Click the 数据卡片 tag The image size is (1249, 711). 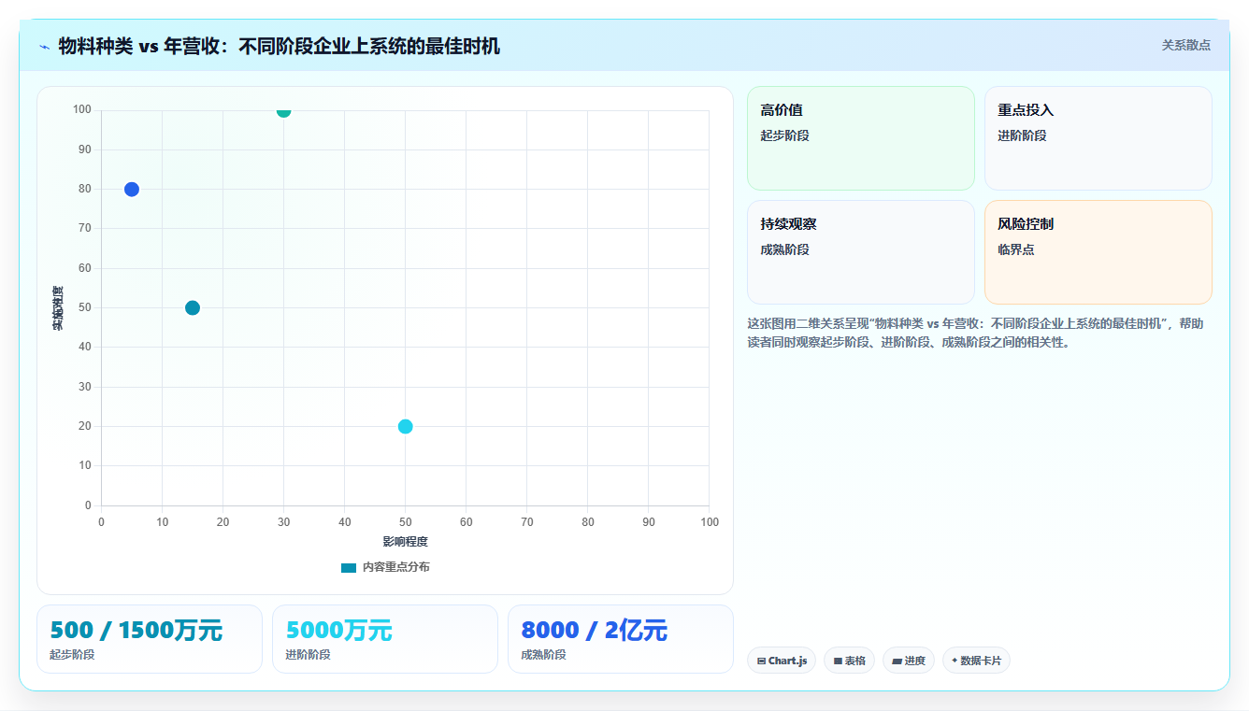[x=976, y=661]
